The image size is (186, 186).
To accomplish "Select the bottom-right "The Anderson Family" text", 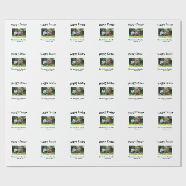I will click(x=165, y=157).
